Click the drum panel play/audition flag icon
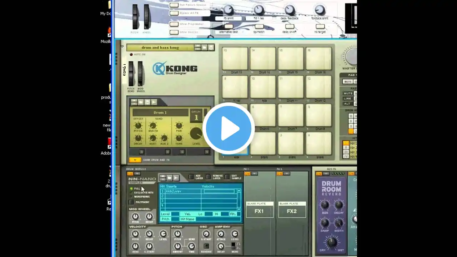The width and height of the screenshot is (457, 257). pos(154,102)
